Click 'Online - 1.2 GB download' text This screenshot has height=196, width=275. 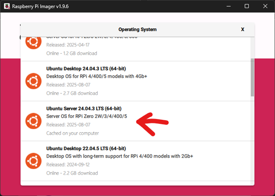click(71, 53)
